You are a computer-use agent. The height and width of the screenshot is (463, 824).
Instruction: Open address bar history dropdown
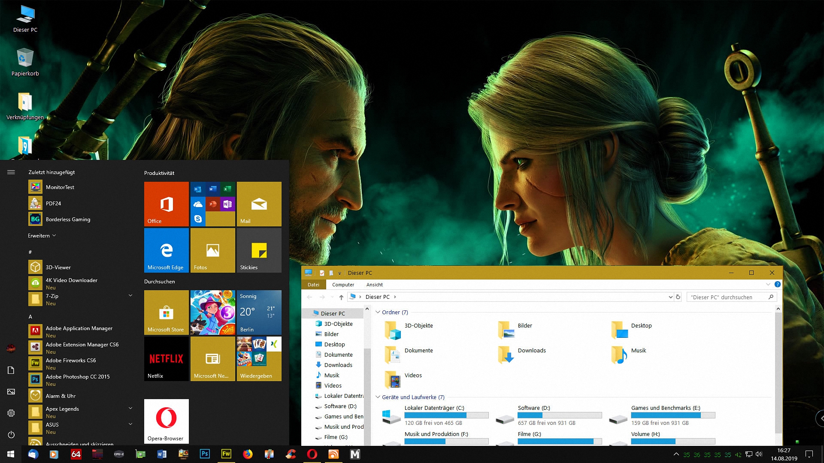[x=670, y=297]
